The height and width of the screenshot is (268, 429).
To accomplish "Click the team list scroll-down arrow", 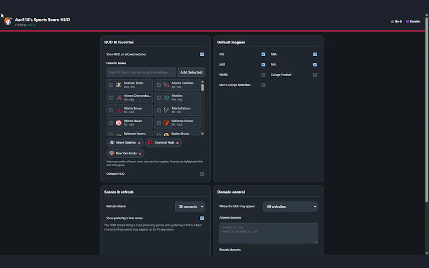I will tap(203, 133).
